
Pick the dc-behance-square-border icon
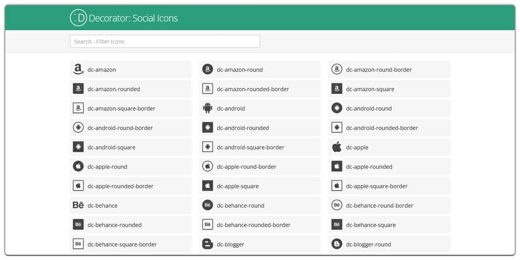[79, 244]
